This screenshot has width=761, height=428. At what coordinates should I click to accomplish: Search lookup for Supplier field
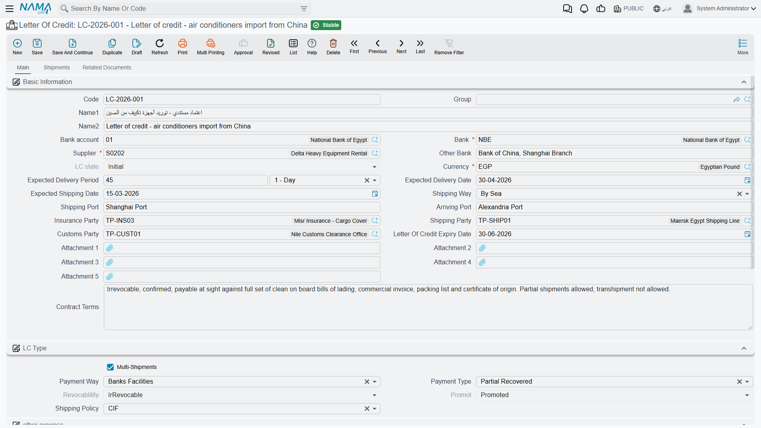pyautogui.click(x=375, y=153)
